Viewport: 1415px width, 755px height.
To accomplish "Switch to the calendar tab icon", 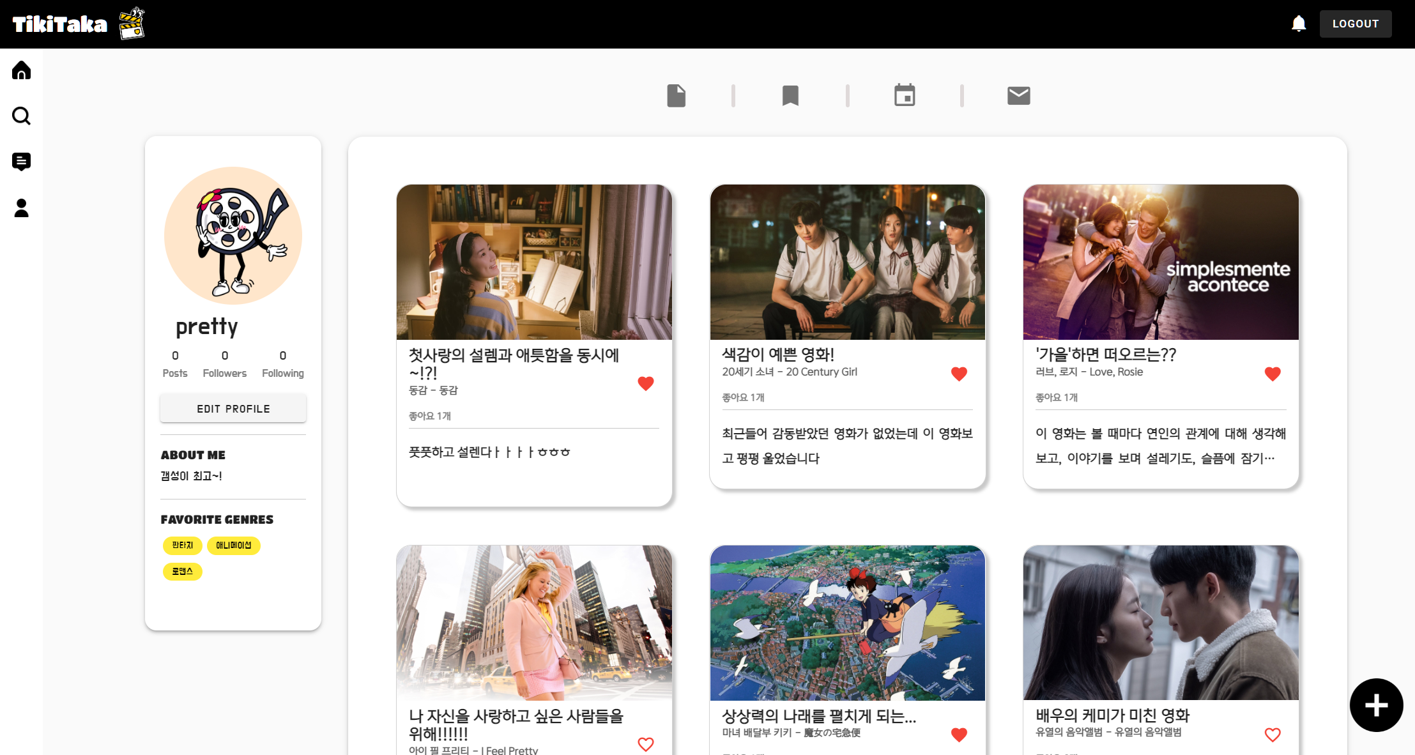I will tap(904, 96).
